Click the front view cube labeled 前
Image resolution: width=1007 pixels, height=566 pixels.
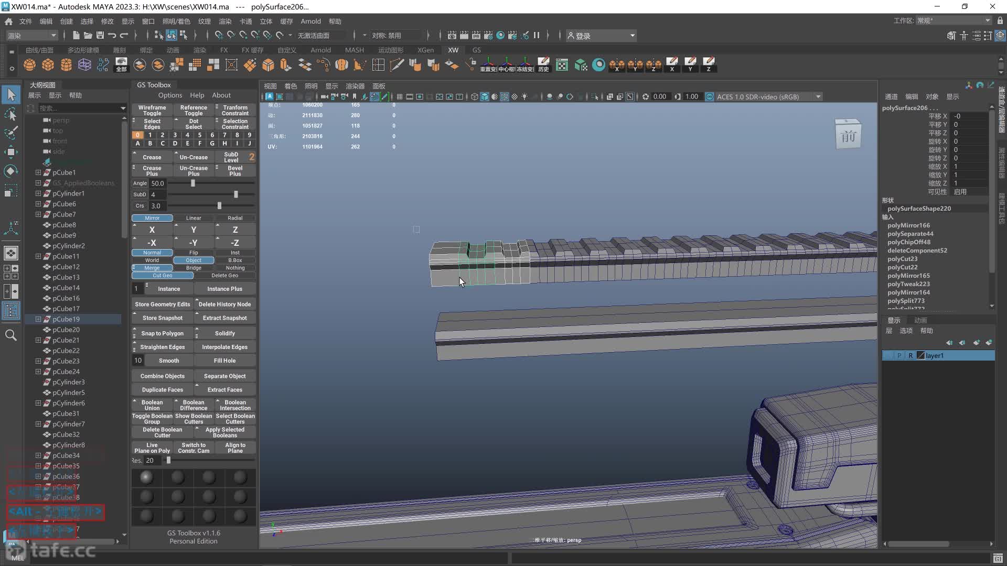[848, 135]
